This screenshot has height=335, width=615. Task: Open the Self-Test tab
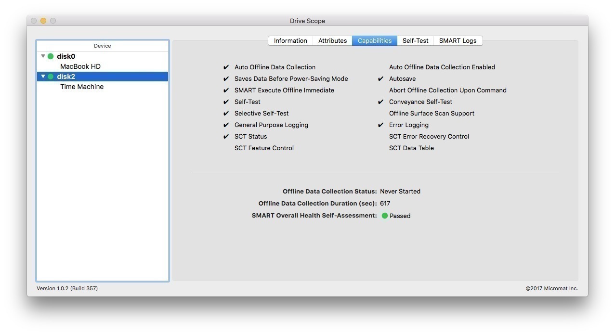415,41
